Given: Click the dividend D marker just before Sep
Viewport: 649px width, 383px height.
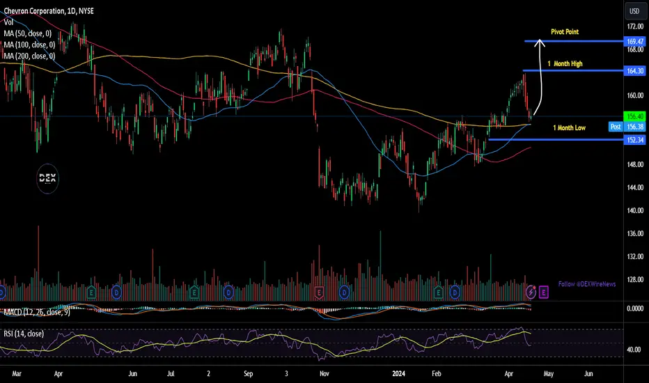Looking at the screenshot, I should (228, 292).
